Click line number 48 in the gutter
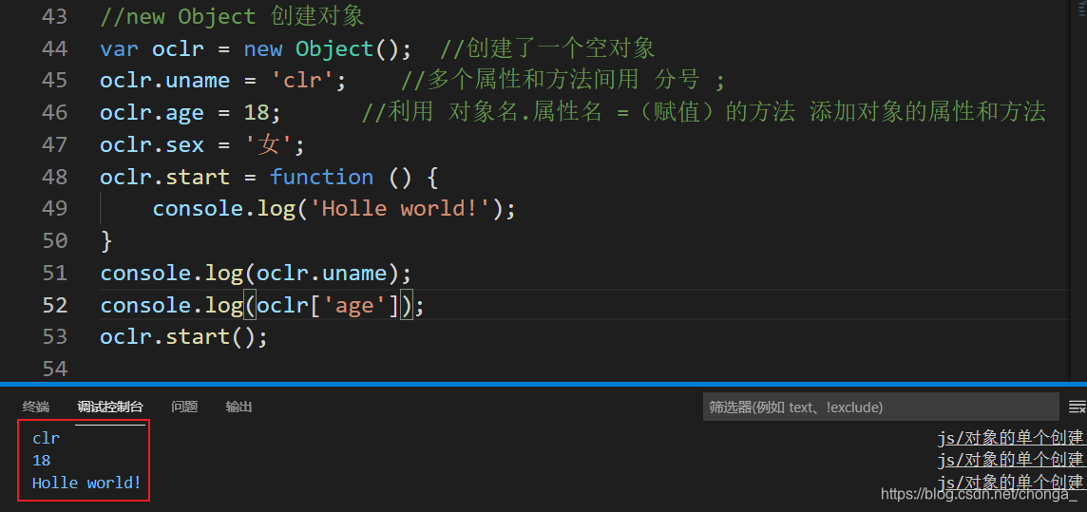 55,177
